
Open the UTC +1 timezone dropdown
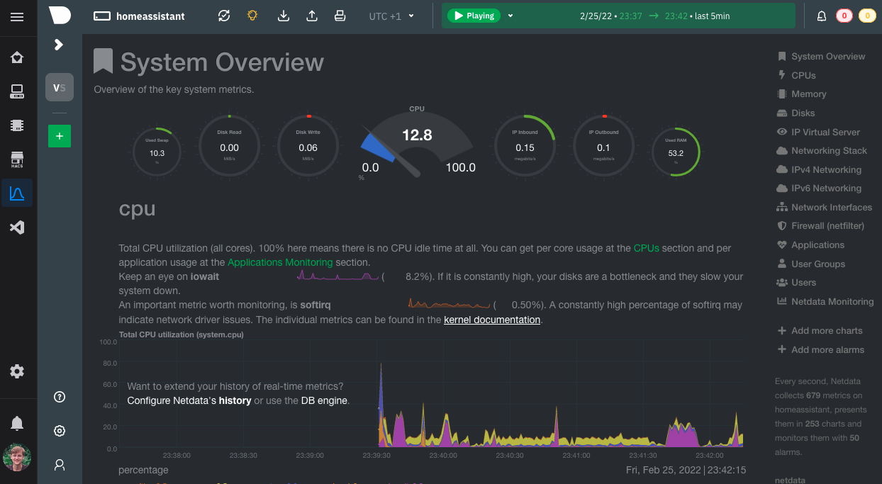(x=391, y=16)
